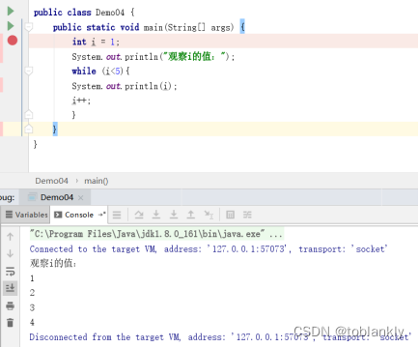Screen dimensions: 419x348
Task: Click the Run to Cursor icon
Action: 209,215
